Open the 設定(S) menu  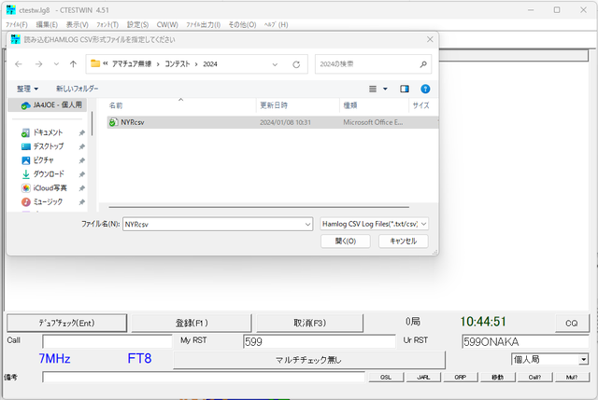pyautogui.click(x=137, y=25)
